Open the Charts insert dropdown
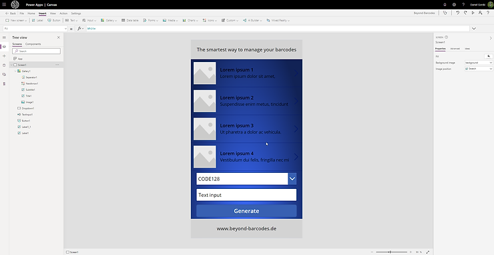The image size is (494, 255). click(190, 20)
